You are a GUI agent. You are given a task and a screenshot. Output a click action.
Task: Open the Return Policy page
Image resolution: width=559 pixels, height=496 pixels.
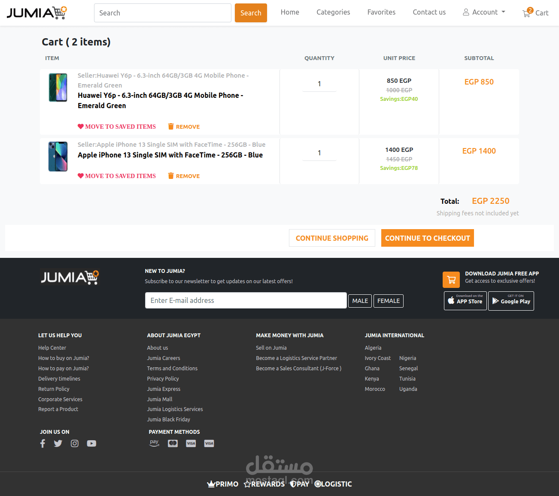(x=54, y=389)
